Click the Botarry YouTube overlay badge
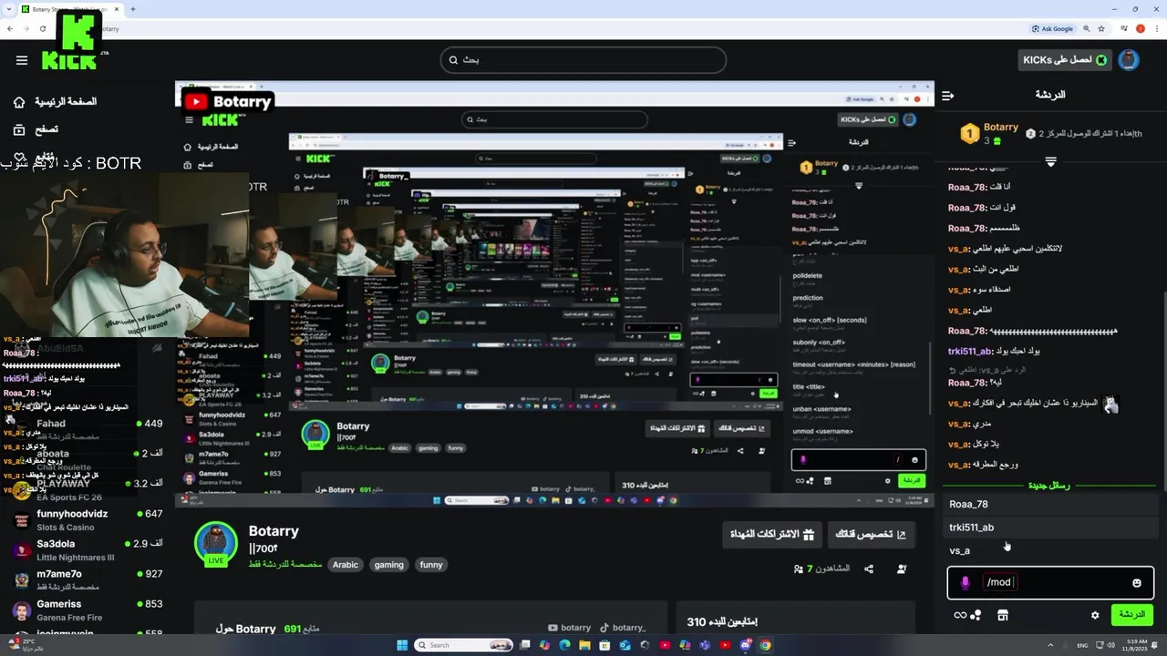The width and height of the screenshot is (1167, 656). coord(228,101)
